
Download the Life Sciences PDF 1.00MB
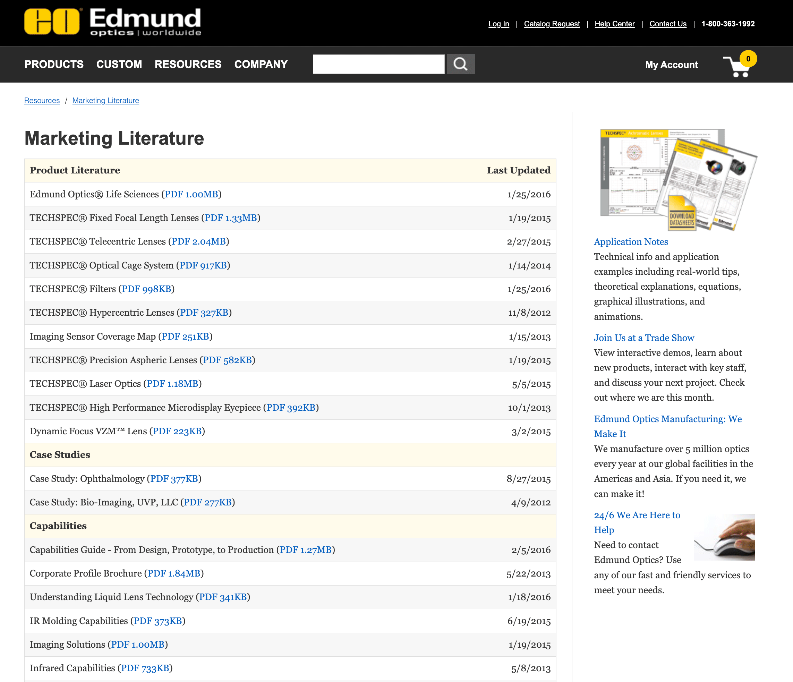(191, 194)
